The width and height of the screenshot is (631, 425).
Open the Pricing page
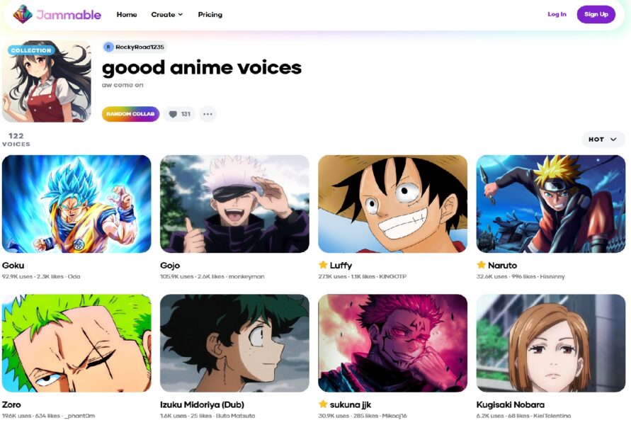(210, 14)
